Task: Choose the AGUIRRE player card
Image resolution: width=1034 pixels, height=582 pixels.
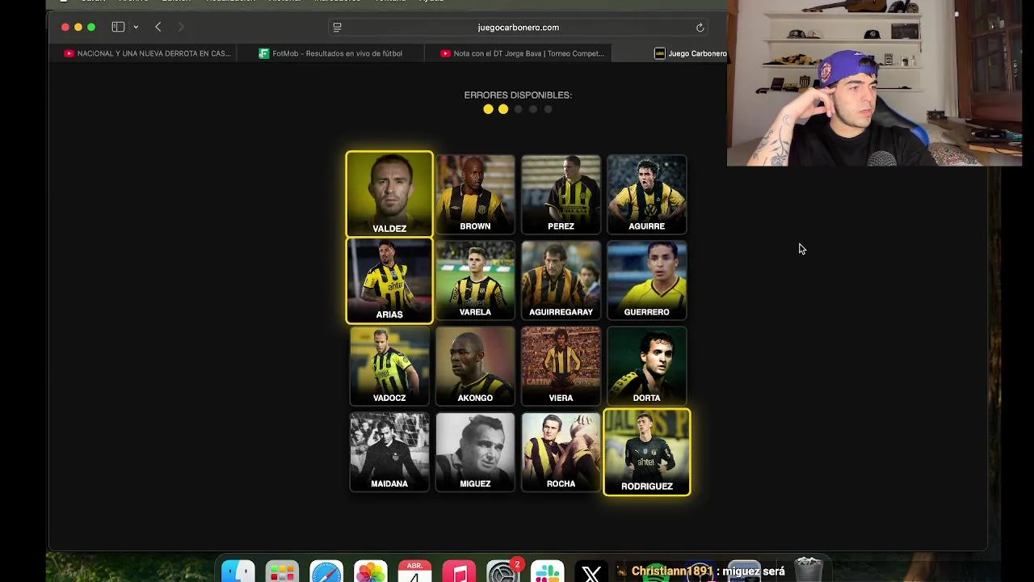Action: (x=646, y=194)
